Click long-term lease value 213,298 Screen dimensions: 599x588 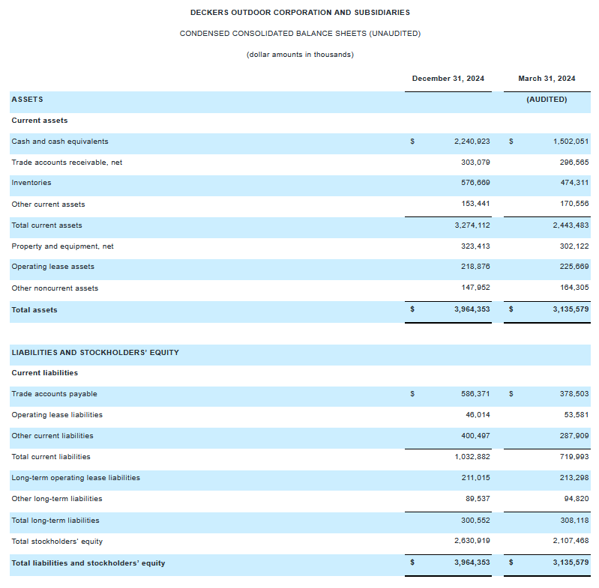click(574, 478)
